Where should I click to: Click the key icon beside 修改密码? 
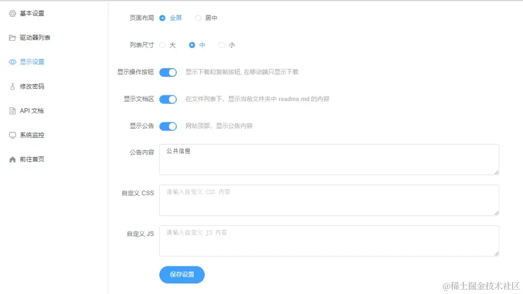(13, 86)
